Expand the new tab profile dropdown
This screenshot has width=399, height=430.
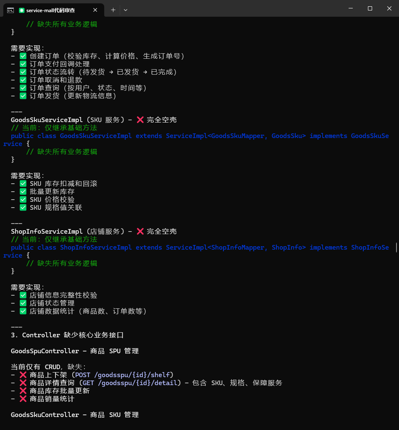(126, 10)
